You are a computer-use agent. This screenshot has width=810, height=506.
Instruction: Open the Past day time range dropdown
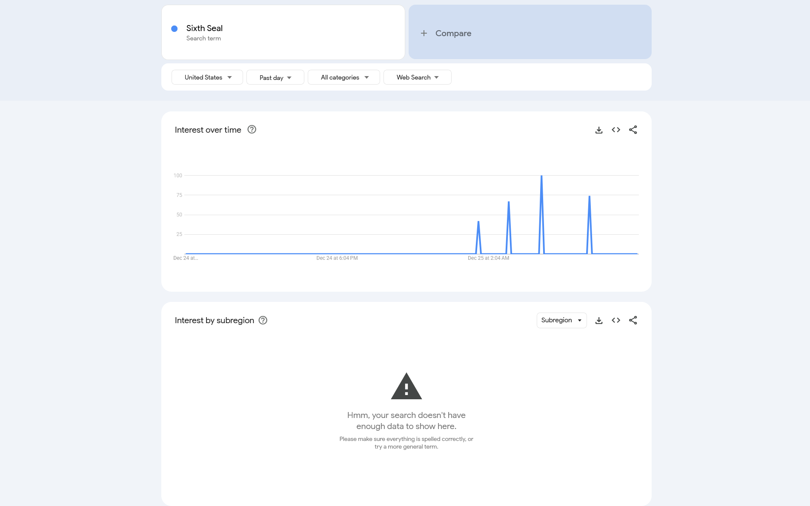[275, 77]
